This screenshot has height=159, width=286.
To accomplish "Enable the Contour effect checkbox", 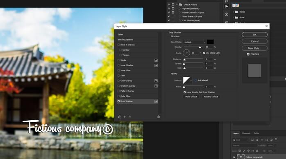I will click(x=120, y=50).
